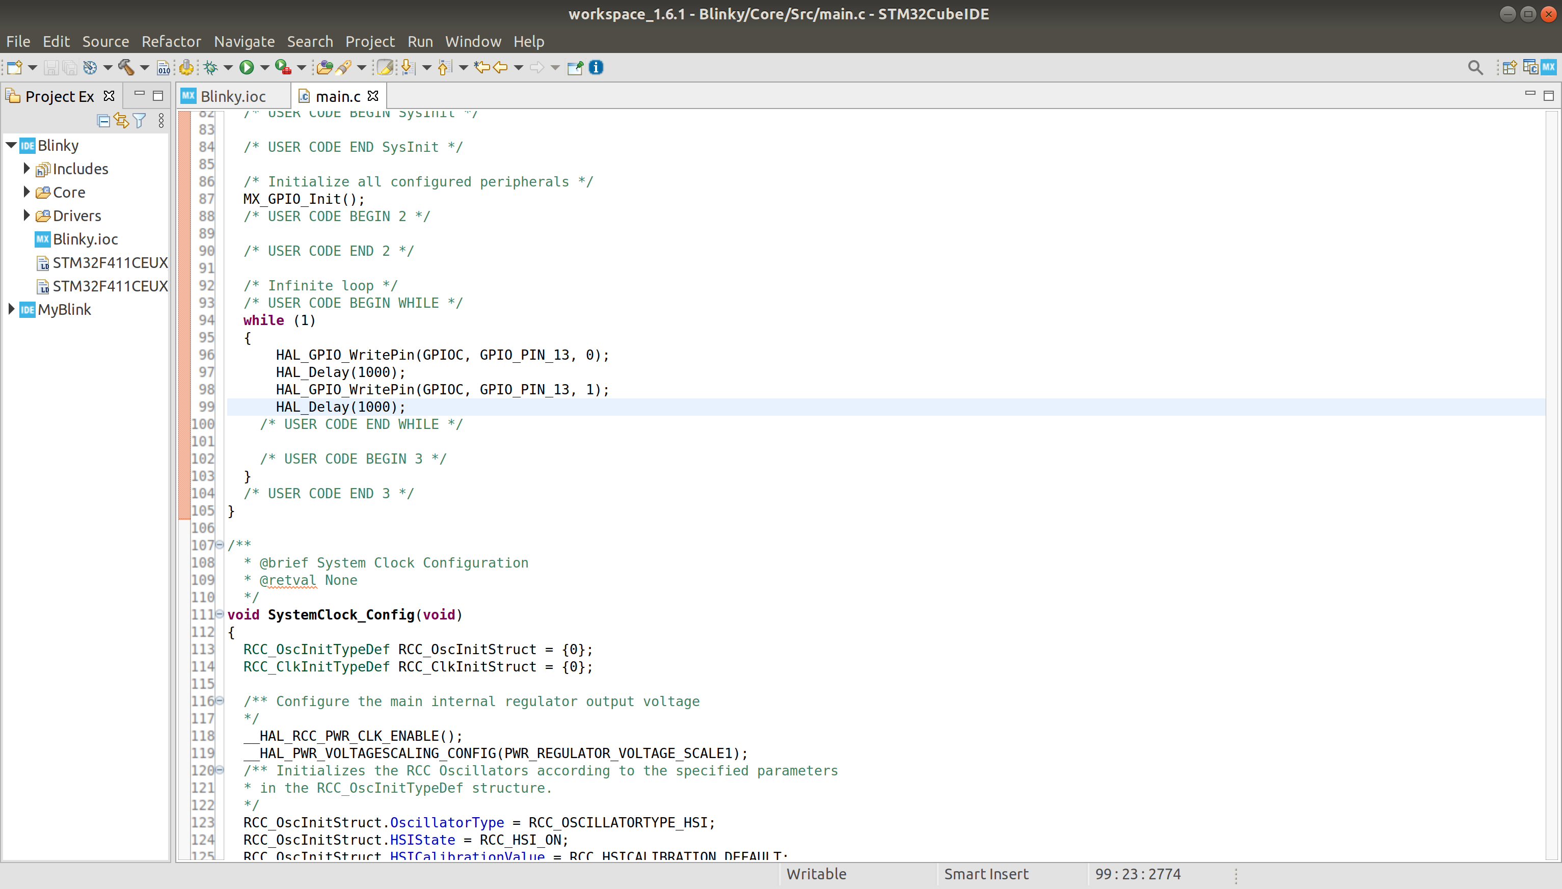Click the New file wizard icon
This screenshot has width=1562, height=889.
pos(15,67)
